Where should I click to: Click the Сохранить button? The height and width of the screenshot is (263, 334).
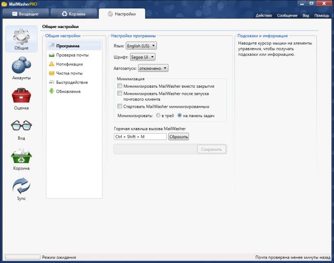(x=211, y=149)
